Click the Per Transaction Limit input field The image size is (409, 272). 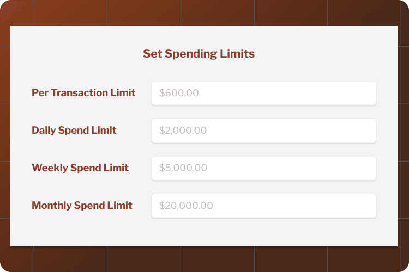pyautogui.click(x=263, y=93)
